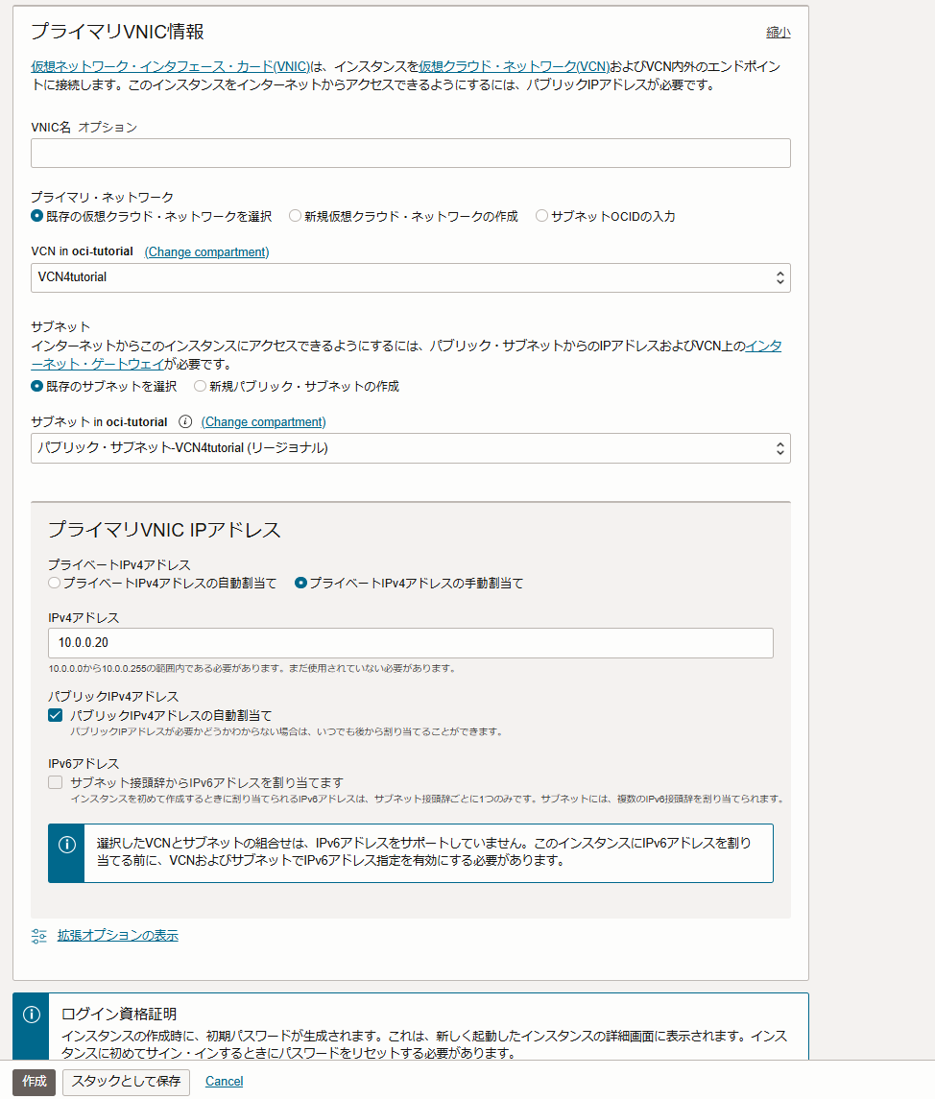Open Change compartment for the VCN
This screenshot has width=935, height=1099.
tap(206, 251)
